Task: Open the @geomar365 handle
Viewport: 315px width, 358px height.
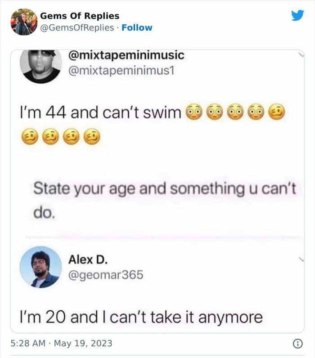Action: pos(105,274)
